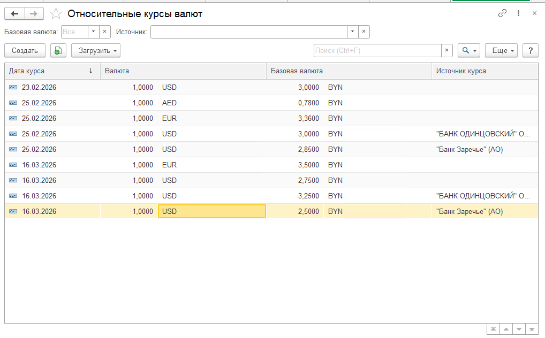The image size is (545, 338).
Task: Copy link to this form via chain icon
Action: pos(502,13)
